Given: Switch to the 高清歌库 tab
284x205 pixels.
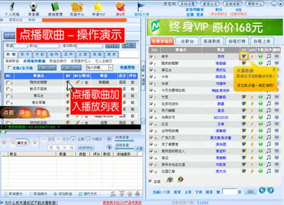Looking at the screenshot, I should tap(213, 41).
